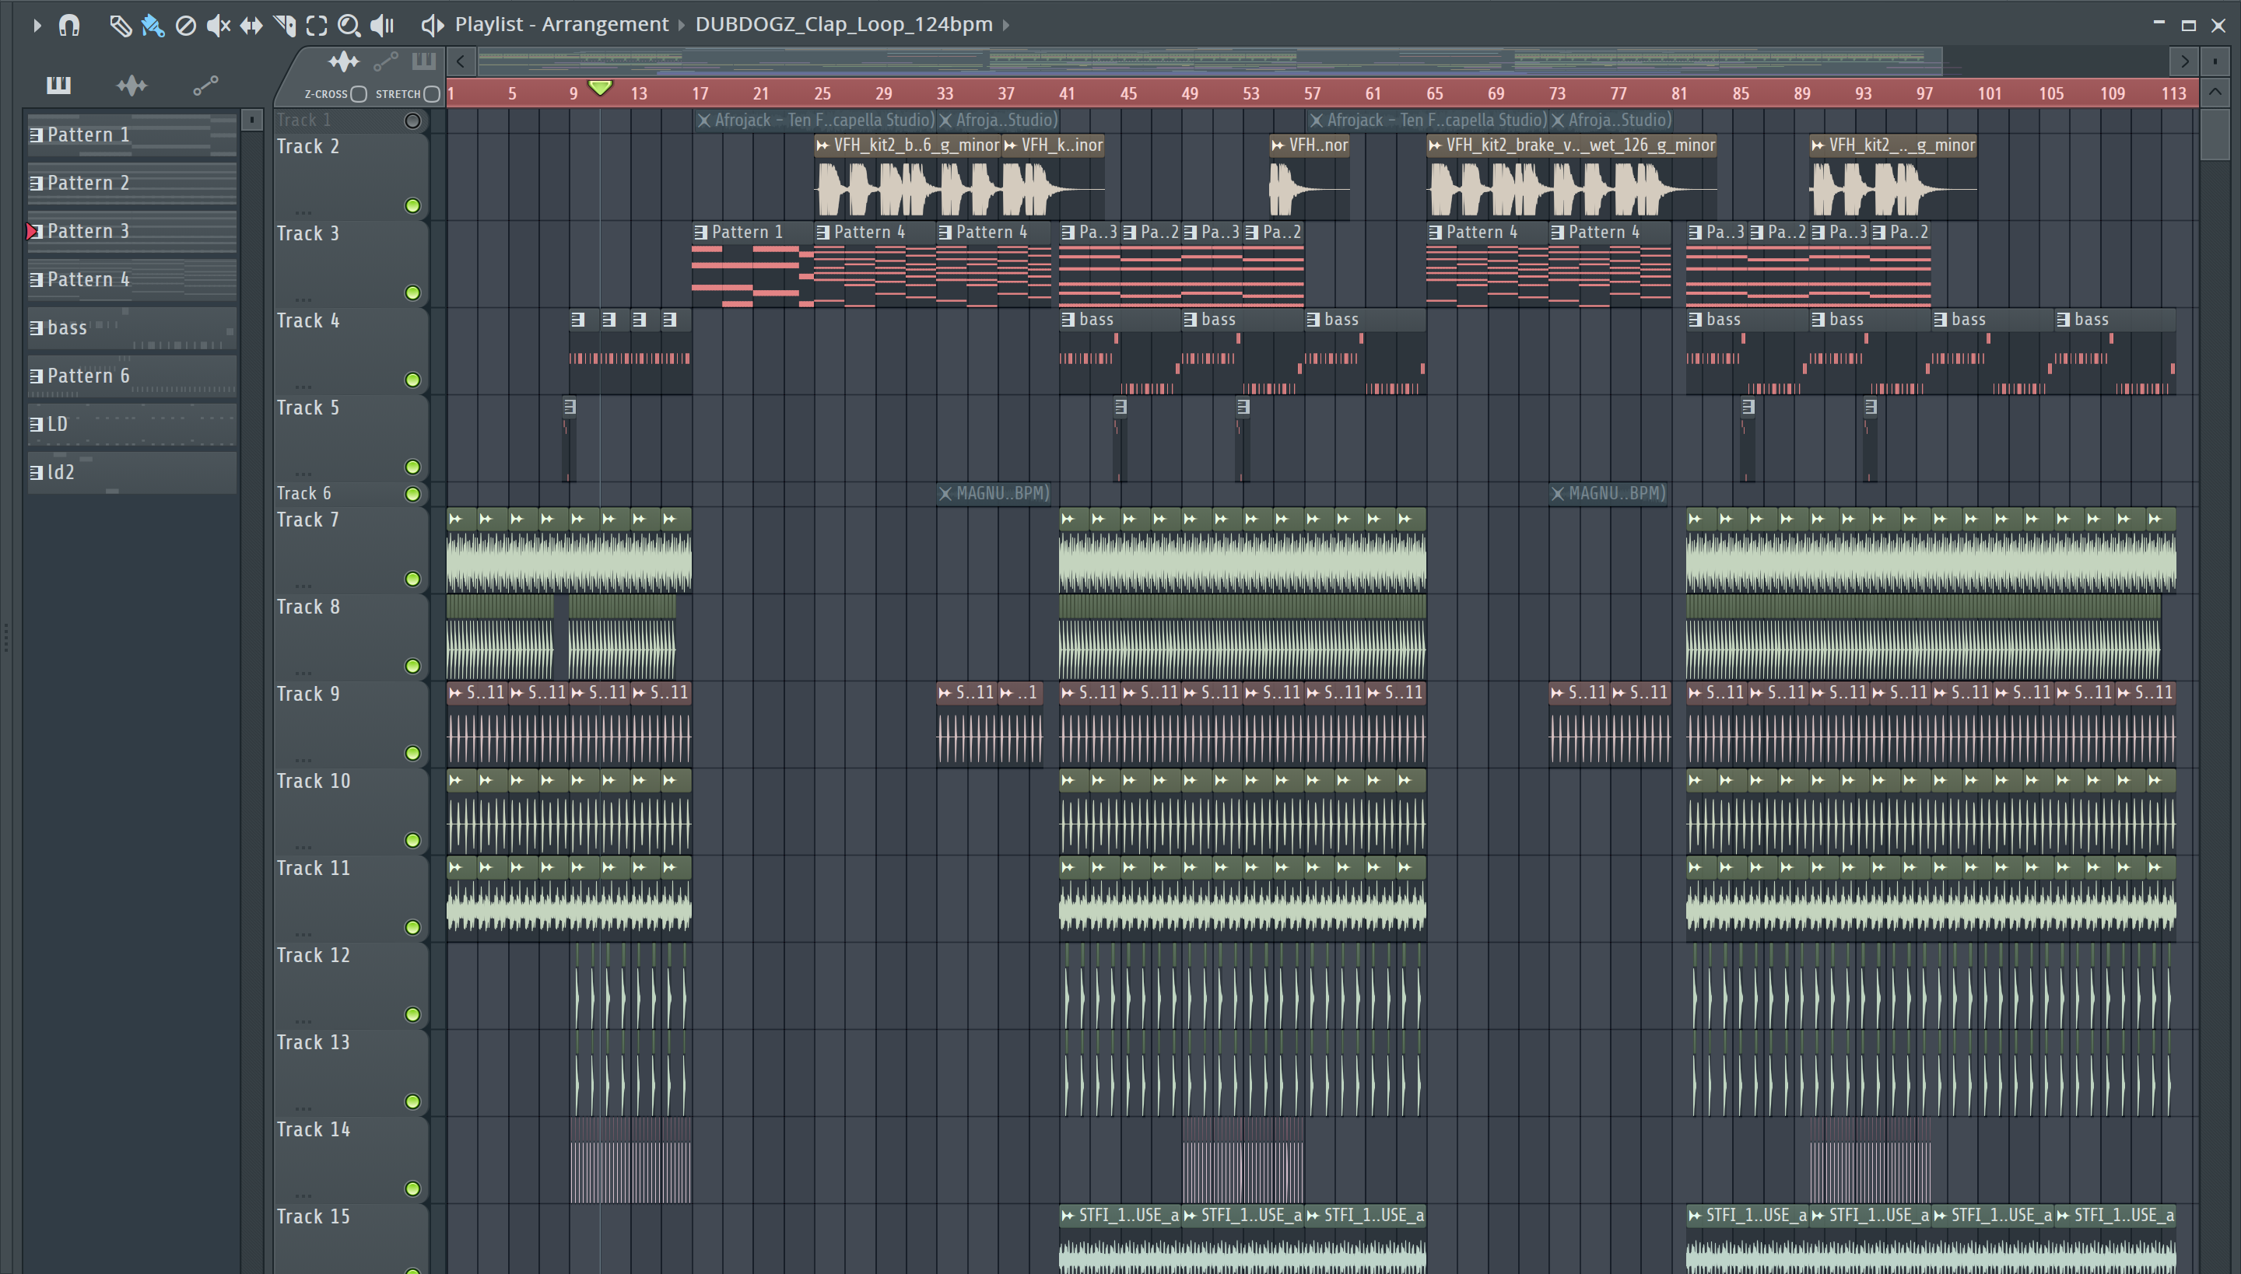2241x1274 pixels.
Task: Click the vertical track scrollbar thumb
Action: pos(2215,133)
